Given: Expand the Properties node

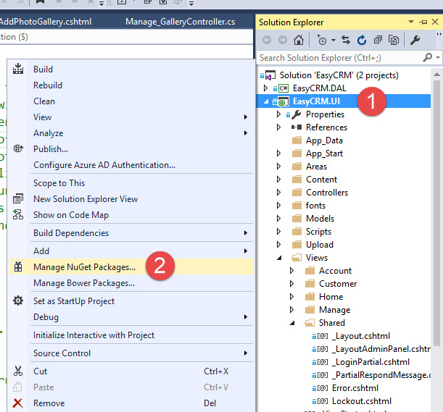Looking at the screenshot, I should pyautogui.click(x=278, y=114).
